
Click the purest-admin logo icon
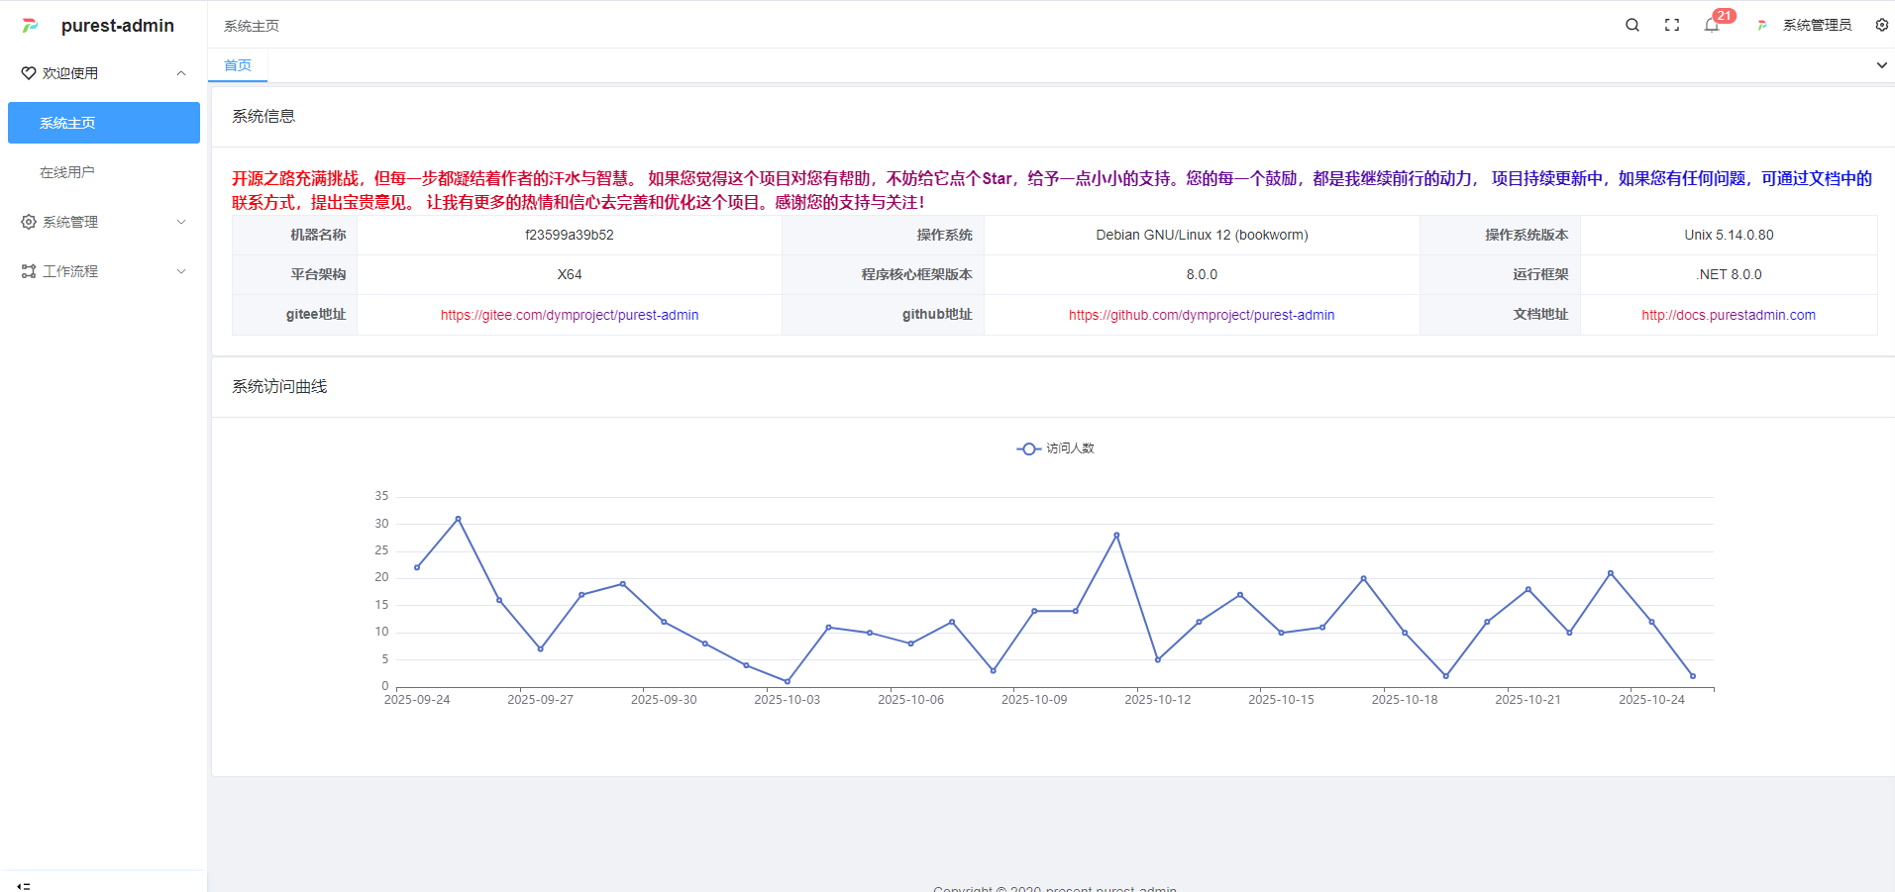click(31, 26)
